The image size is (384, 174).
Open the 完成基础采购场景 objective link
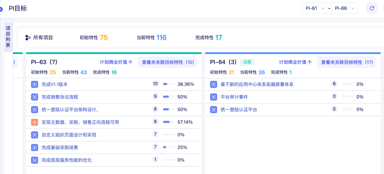tap(60, 147)
